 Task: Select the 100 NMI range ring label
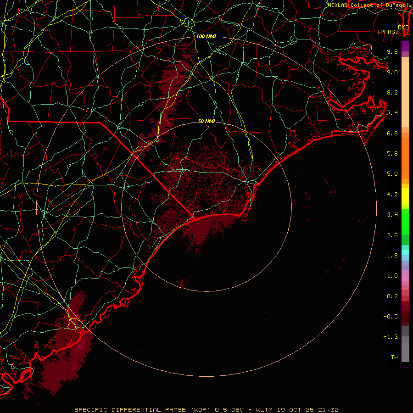(206, 36)
